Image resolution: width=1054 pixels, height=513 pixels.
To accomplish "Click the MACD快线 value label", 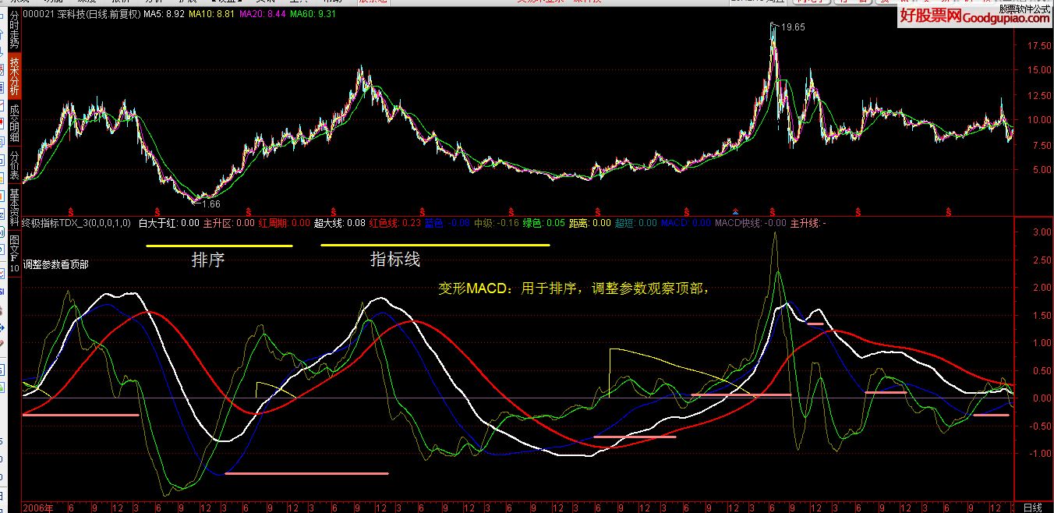I will click(751, 222).
